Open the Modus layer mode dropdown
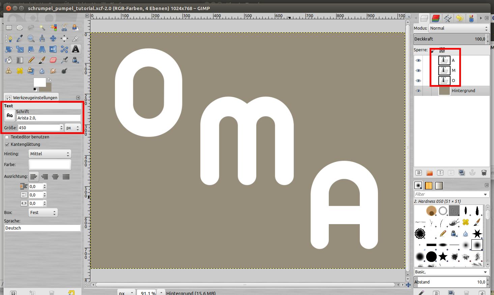Image resolution: width=494 pixels, height=295 pixels. click(459, 28)
